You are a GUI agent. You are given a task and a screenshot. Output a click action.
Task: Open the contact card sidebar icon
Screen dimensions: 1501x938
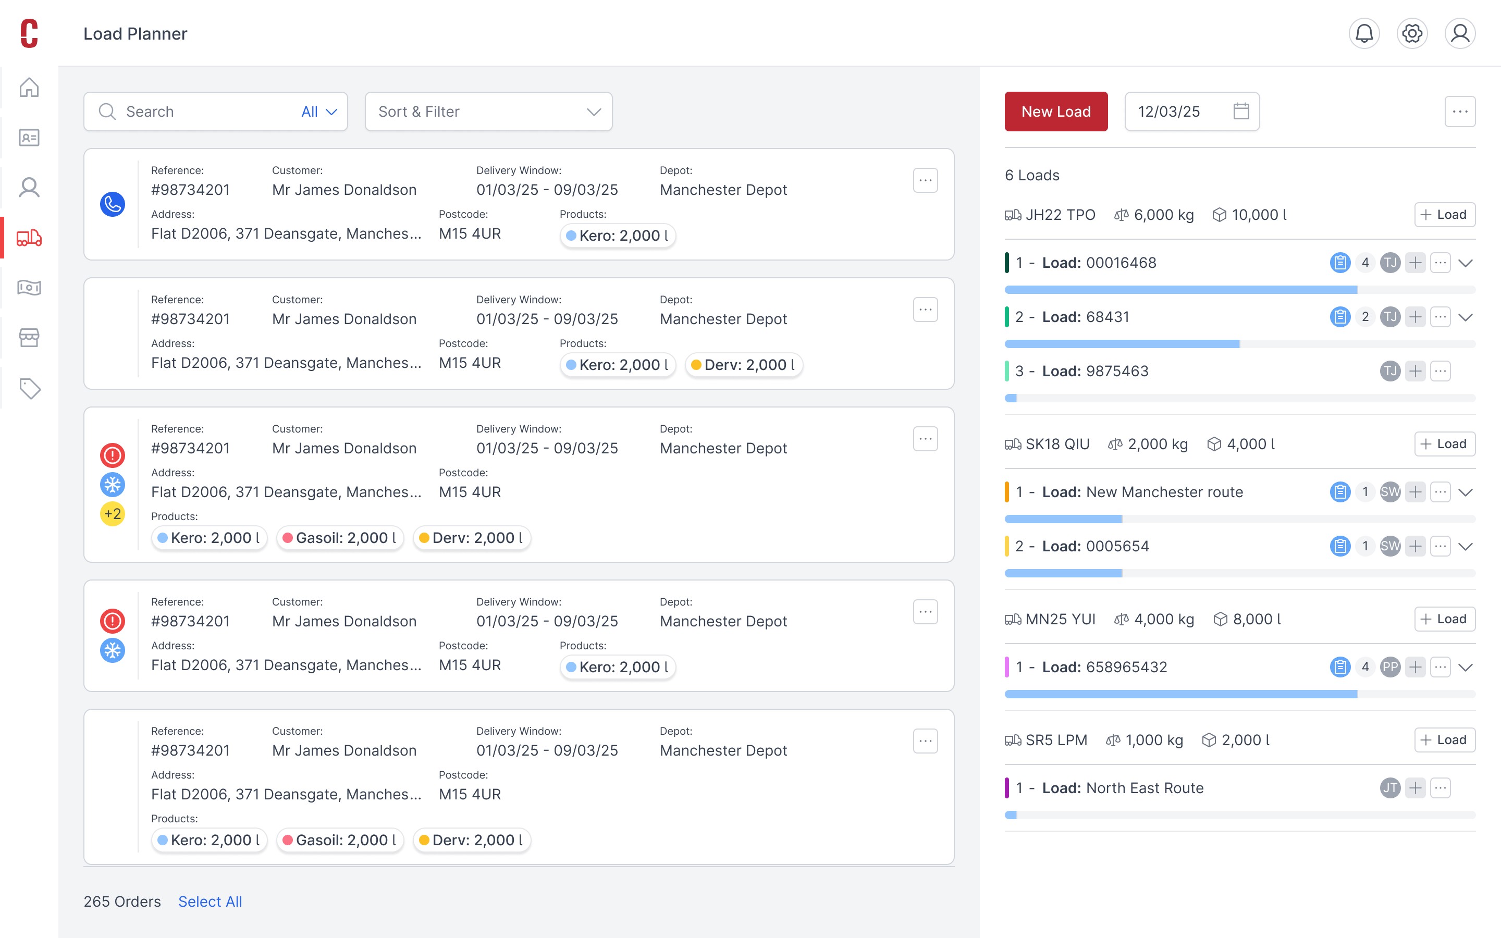[29, 137]
